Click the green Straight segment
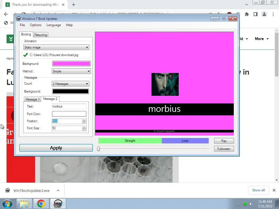This screenshot has height=209, width=279. click(130, 141)
